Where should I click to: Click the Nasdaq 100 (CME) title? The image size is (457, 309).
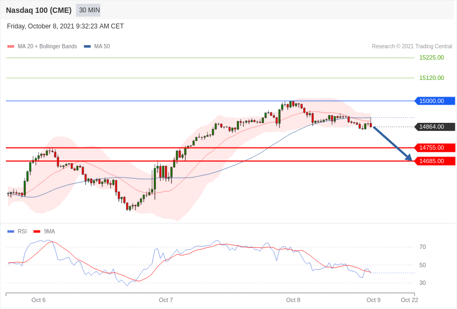[39, 10]
